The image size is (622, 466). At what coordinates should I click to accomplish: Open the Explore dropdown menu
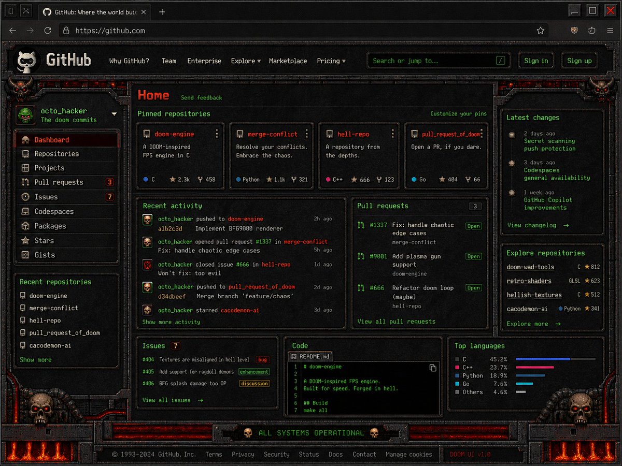(x=246, y=61)
